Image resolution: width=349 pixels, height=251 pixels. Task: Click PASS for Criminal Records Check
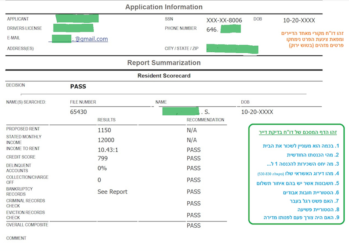[x=194, y=204]
